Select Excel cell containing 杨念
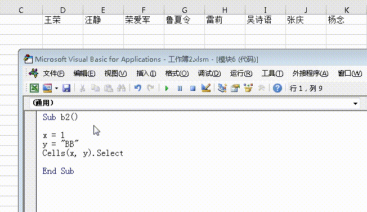The image size is (367, 212). (347, 20)
